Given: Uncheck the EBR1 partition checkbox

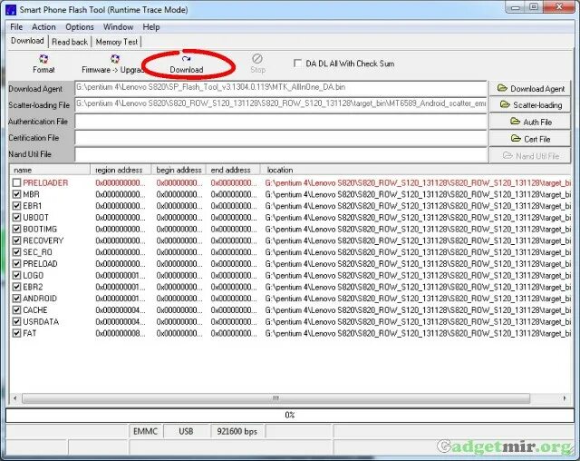Looking at the screenshot, I should [16, 205].
